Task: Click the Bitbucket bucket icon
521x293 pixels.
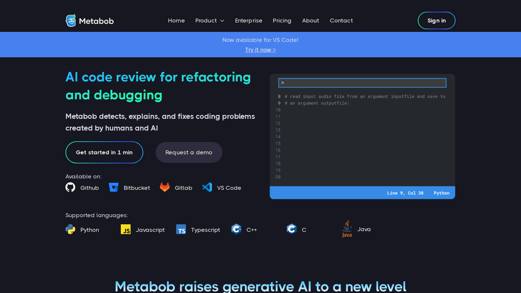Action: [x=114, y=187]
